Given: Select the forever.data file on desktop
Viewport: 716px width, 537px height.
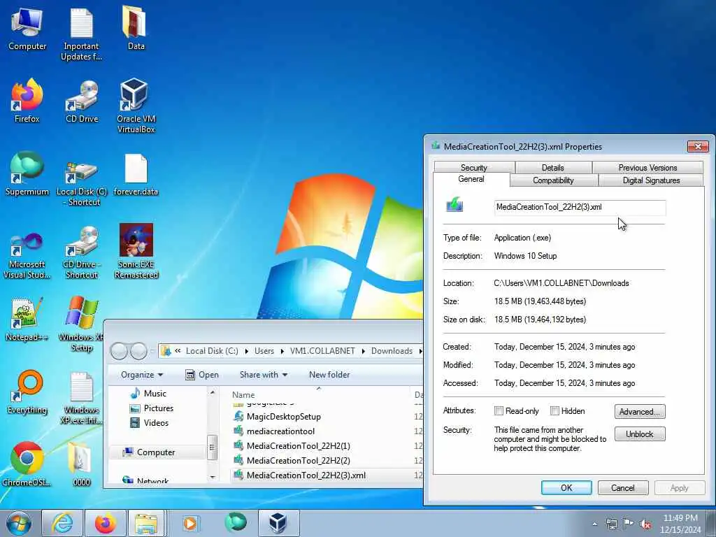Looking at the screenshot, I should (136, 174).
